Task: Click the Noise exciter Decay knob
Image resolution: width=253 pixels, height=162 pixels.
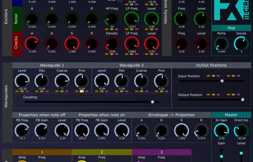Action: [52, 19]
